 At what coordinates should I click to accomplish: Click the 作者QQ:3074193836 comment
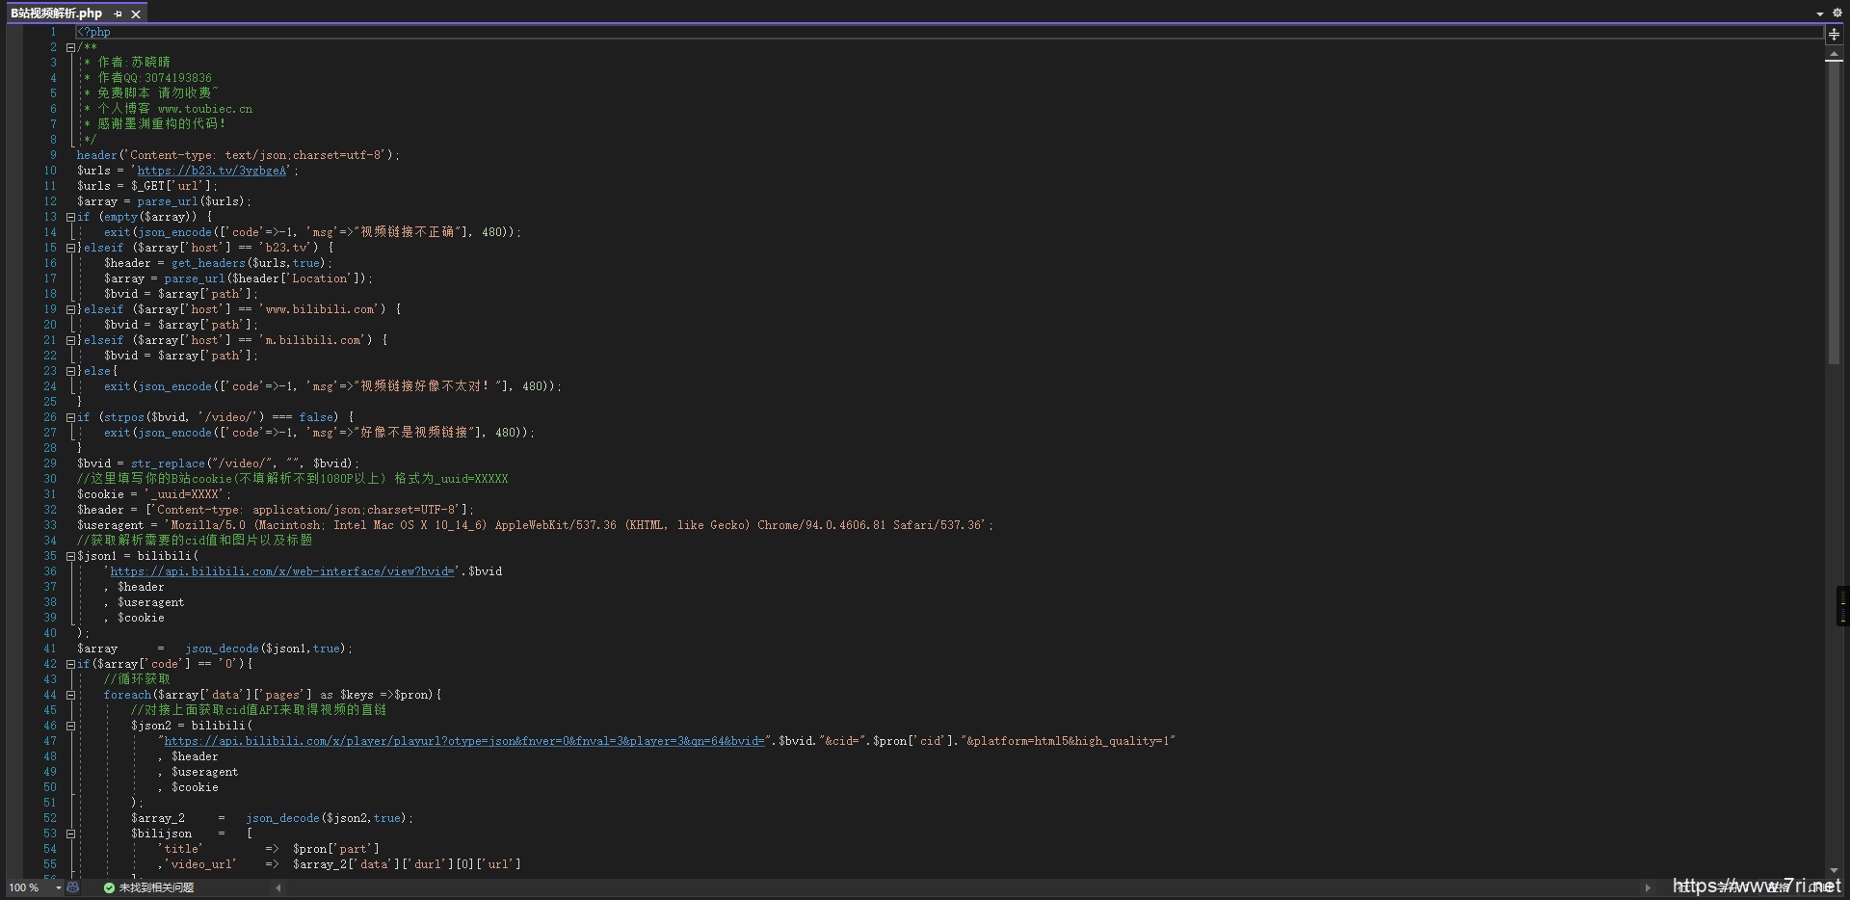coord(154,78)
